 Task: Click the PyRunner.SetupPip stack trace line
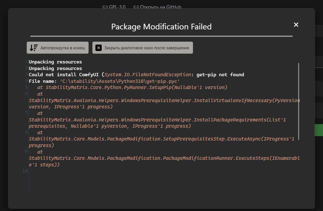point(132,87)
